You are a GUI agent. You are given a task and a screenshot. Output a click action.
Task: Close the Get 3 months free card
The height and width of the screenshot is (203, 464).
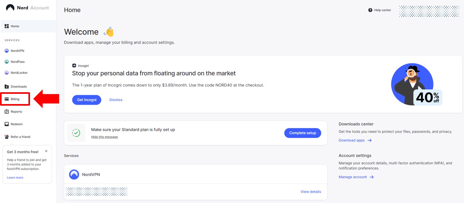point(46,151)
